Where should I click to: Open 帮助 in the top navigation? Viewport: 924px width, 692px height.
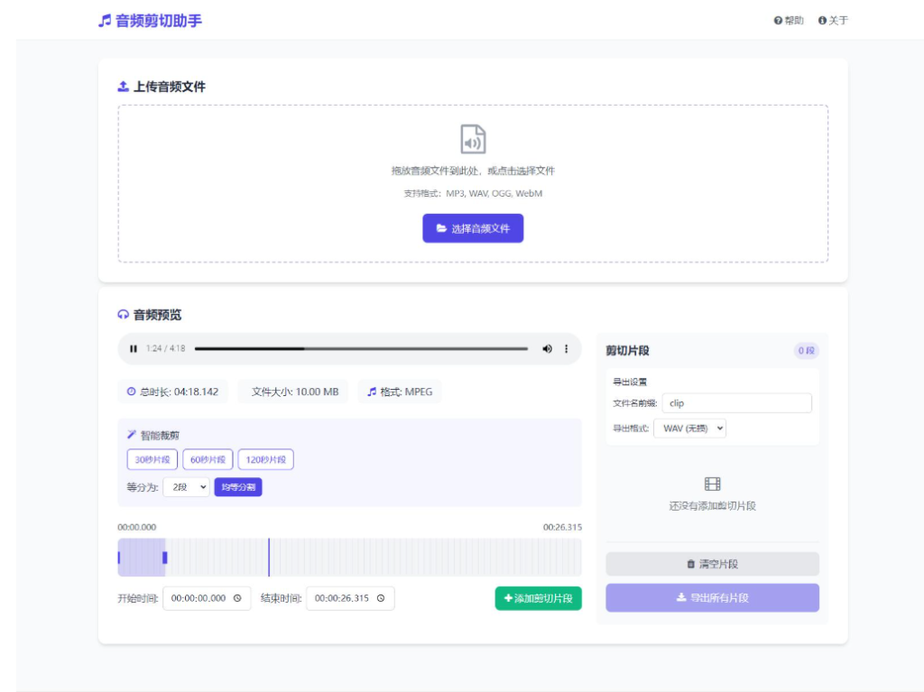coord(789,21)
